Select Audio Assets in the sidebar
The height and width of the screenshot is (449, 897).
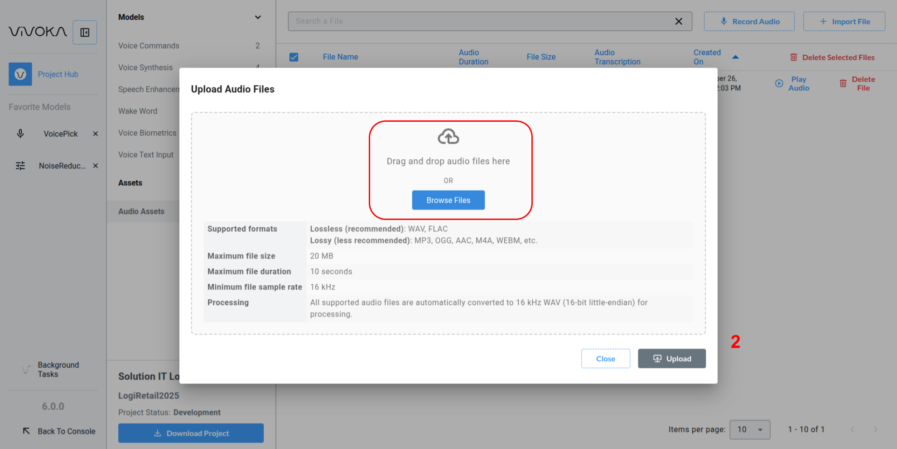tap(141, 211)
